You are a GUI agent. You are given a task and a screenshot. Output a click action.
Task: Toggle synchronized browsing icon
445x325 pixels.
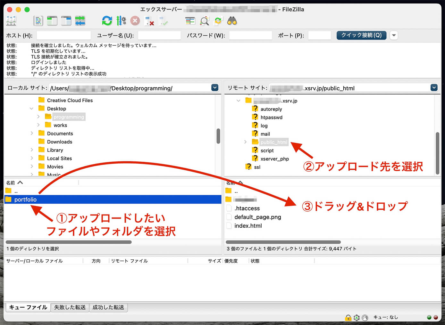click(218, 21)
